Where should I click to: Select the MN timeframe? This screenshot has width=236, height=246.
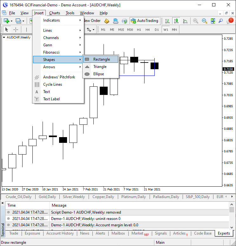[x=174, y=30]
